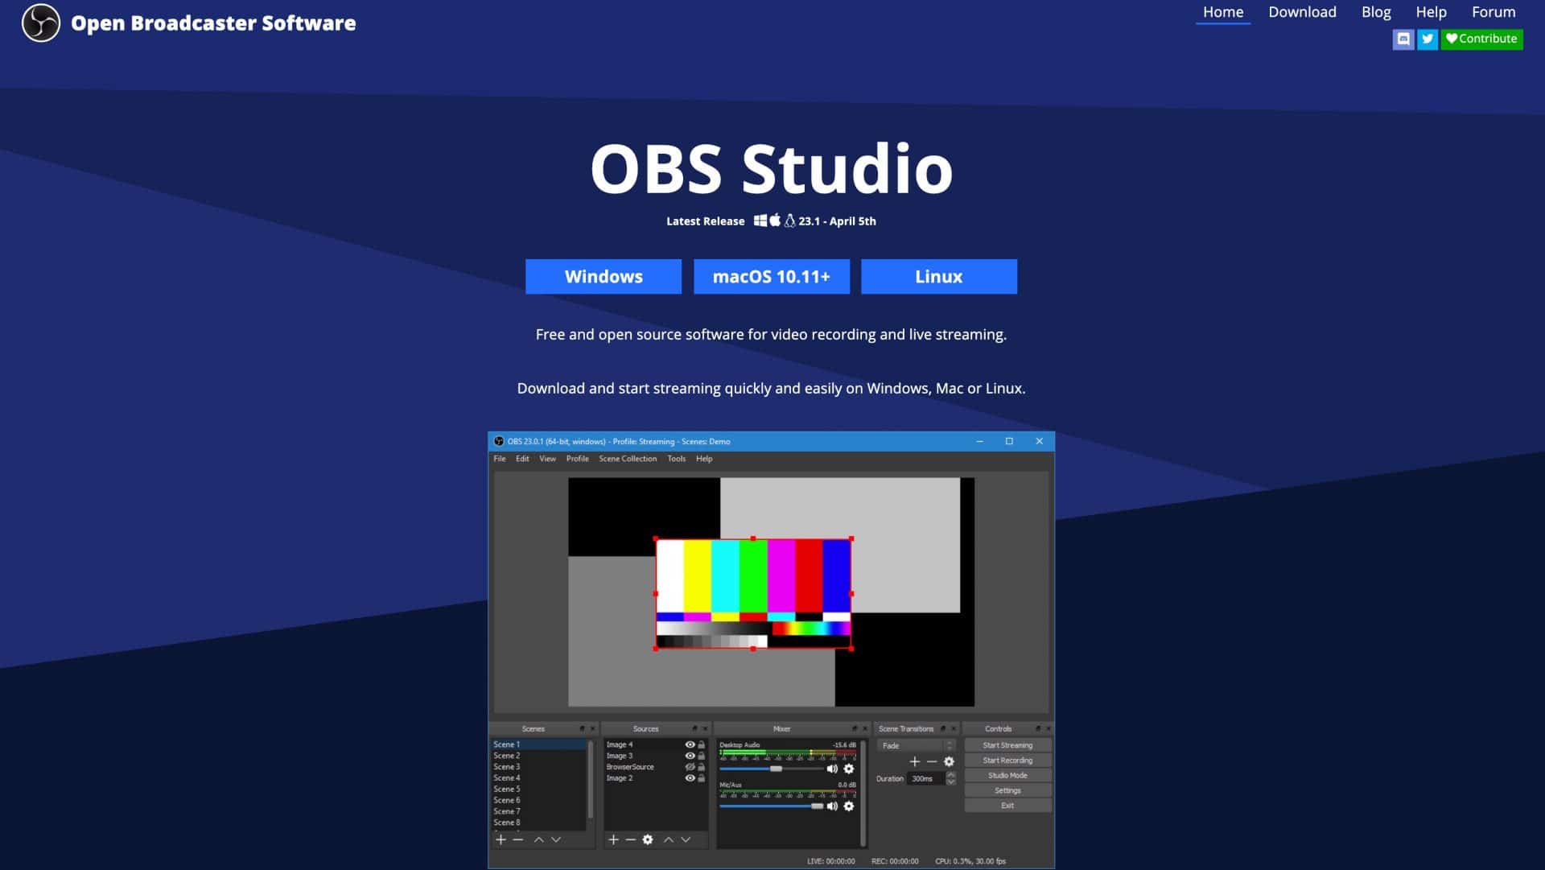This screenshot has width=1545, height=870.
Task: Click Start Streaming in Controls
Action: pos(1007,745)
